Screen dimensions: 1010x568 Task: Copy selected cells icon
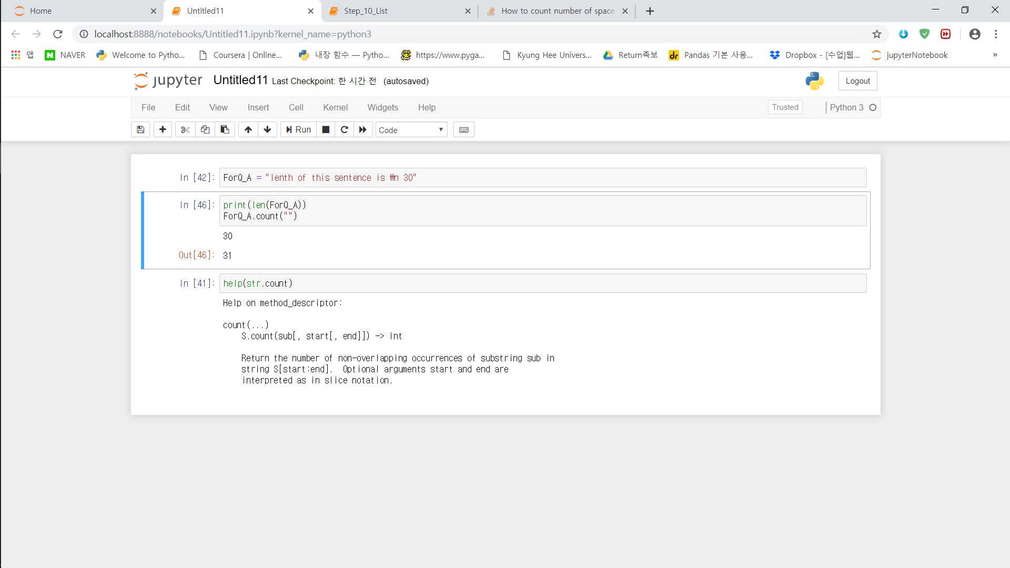(205, 129)
